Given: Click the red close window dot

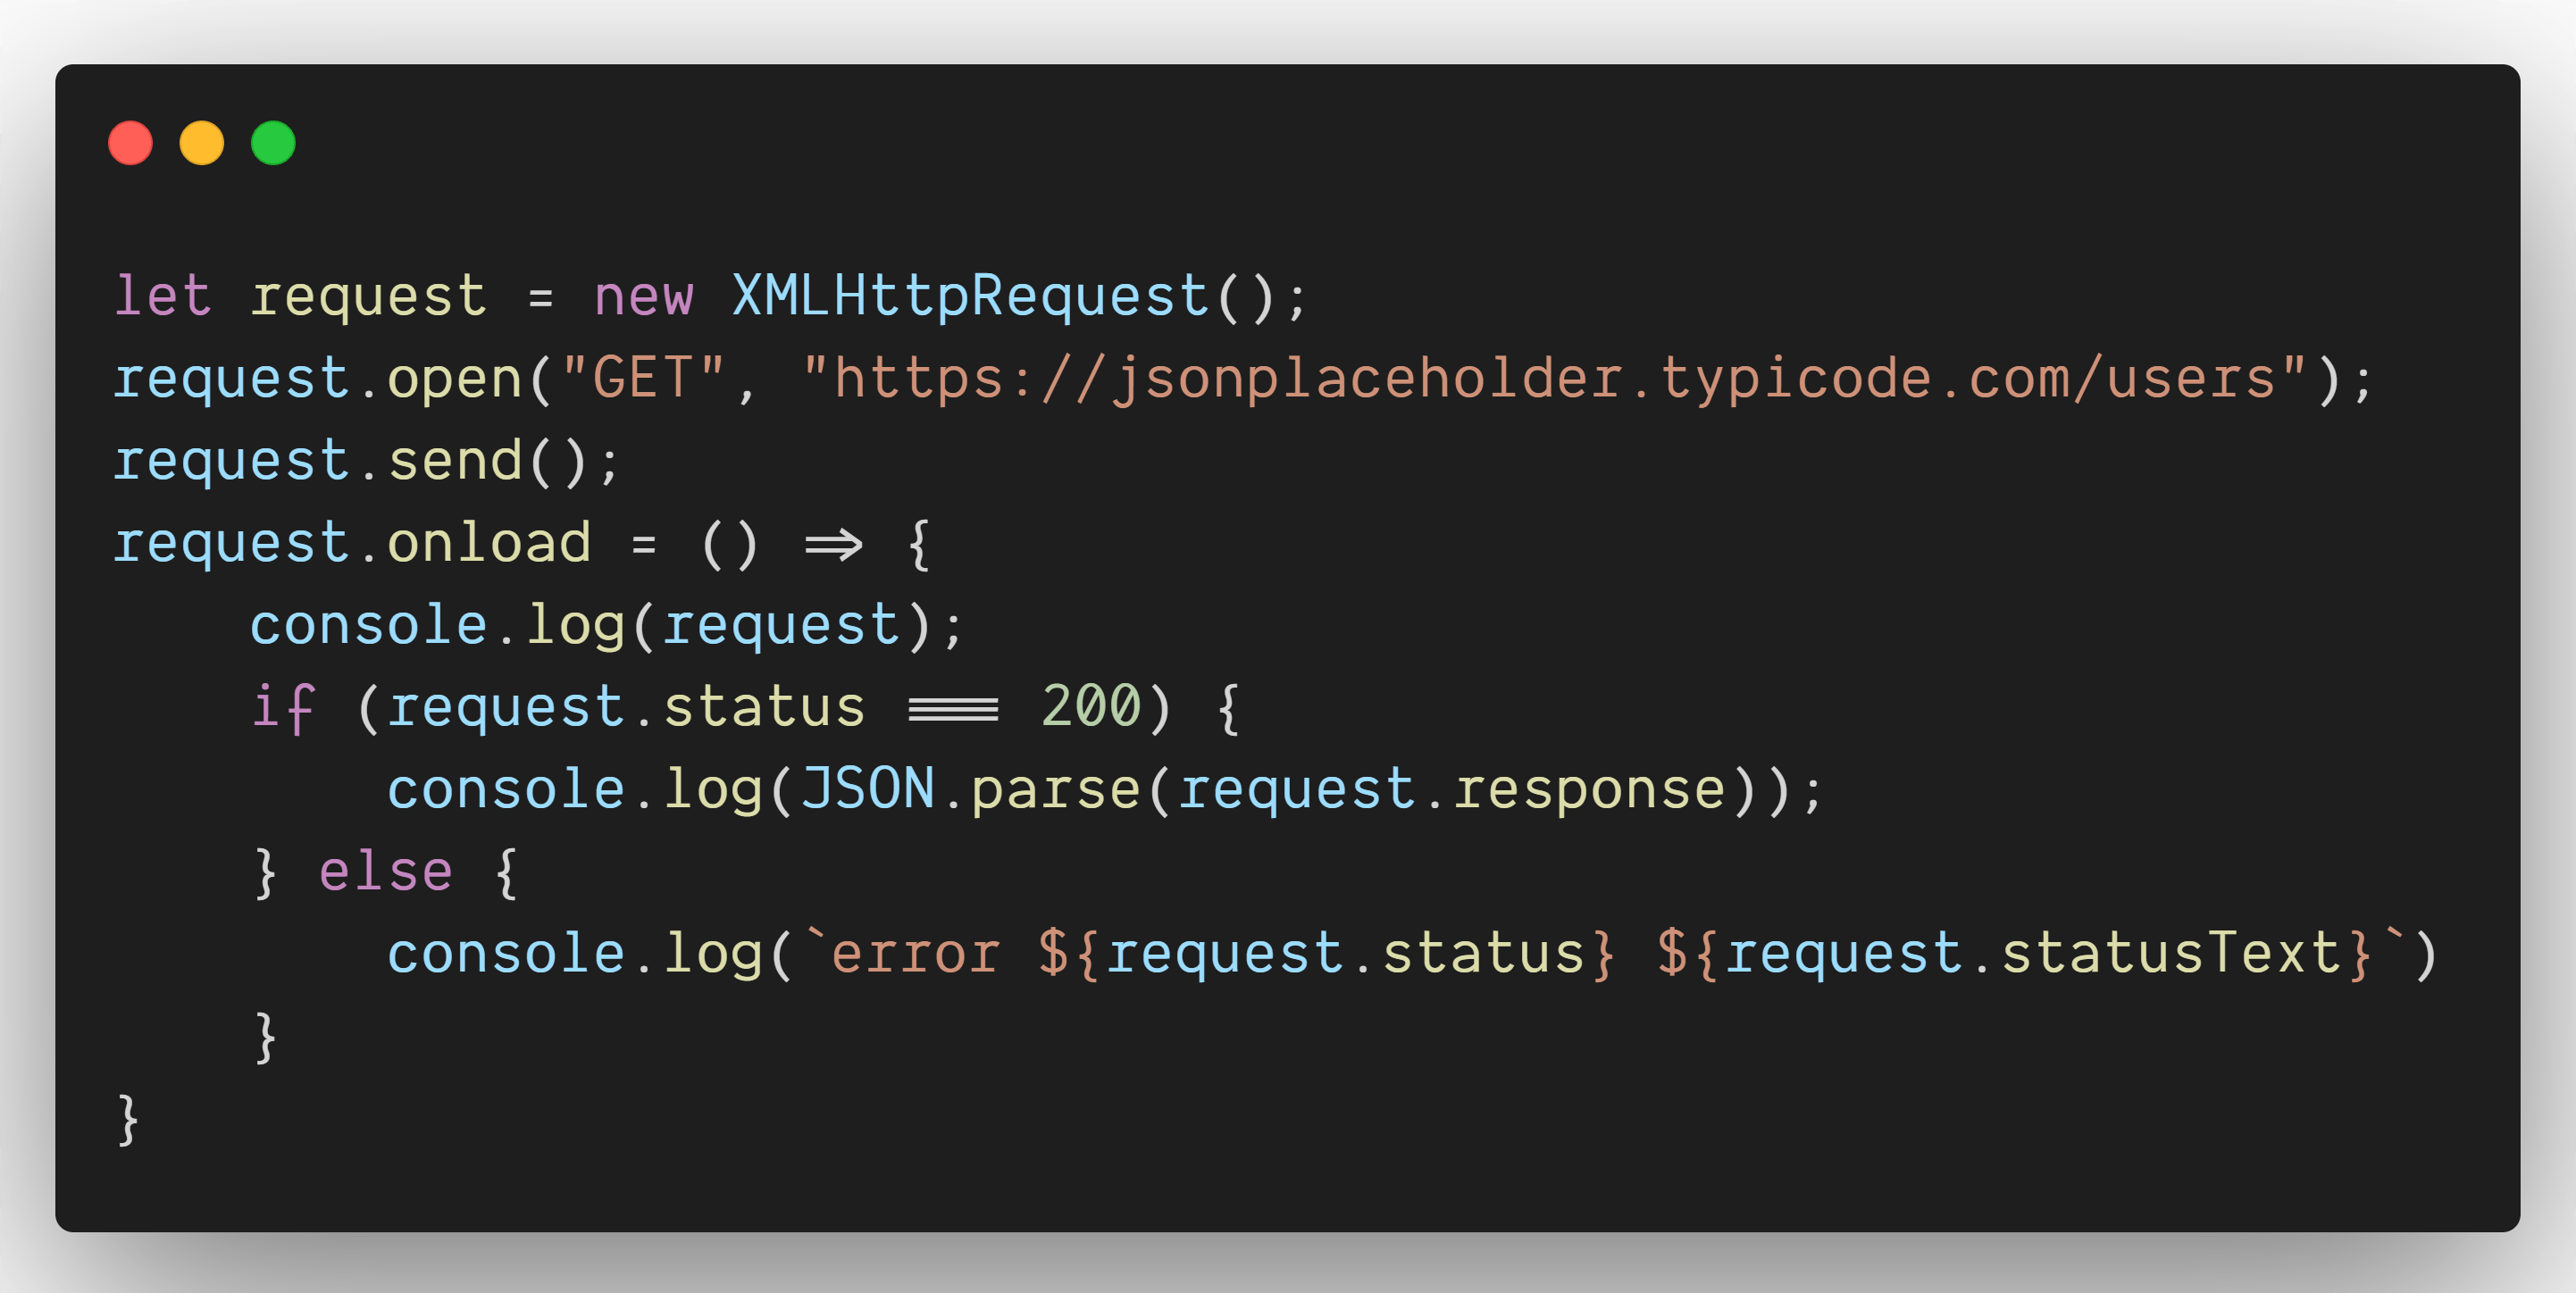Looking at the screenshot, I should coord(130,143).
